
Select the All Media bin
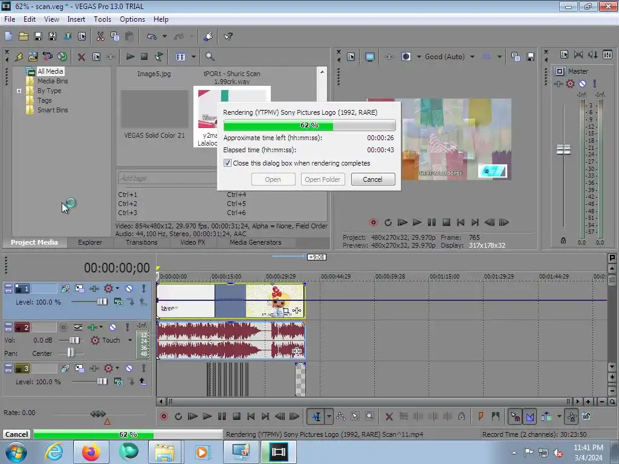pyautogui.click(x=50, y=71)
